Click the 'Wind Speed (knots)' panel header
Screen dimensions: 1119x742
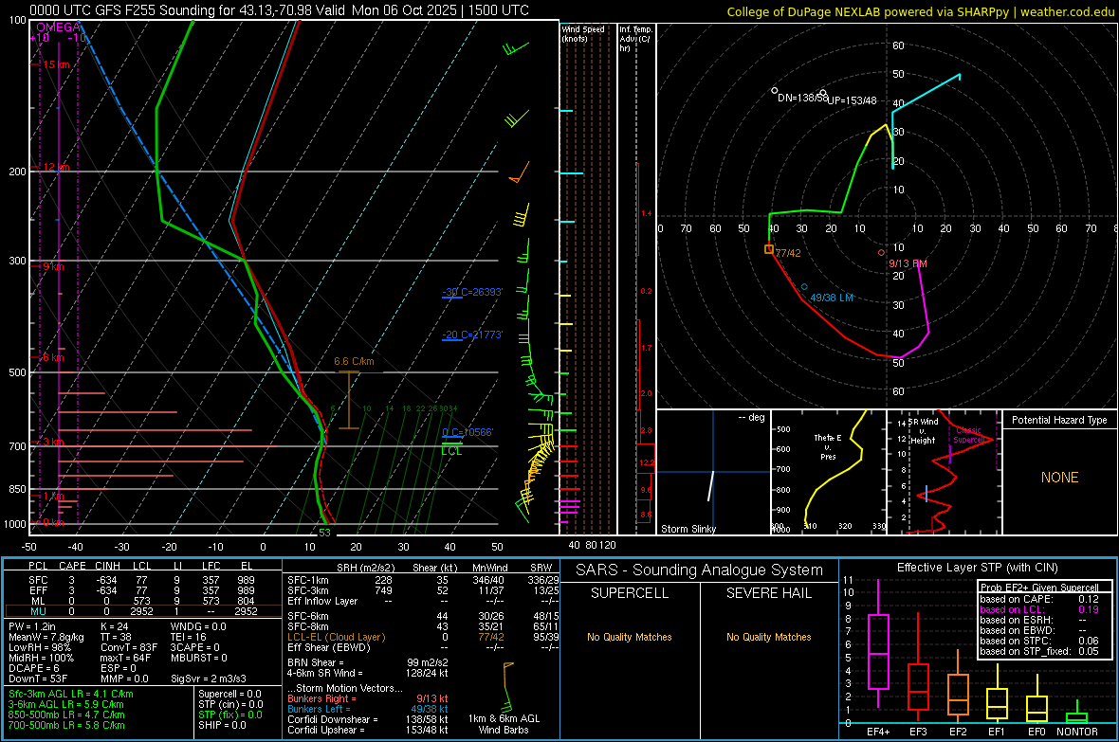coord(582,34)
